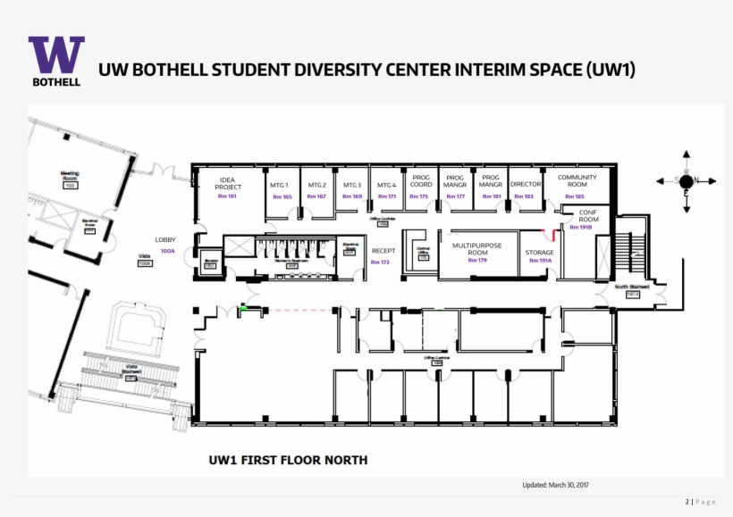Click the 'Office Corridor' label below MTG 4
The image size is (733, 517).
383,219
